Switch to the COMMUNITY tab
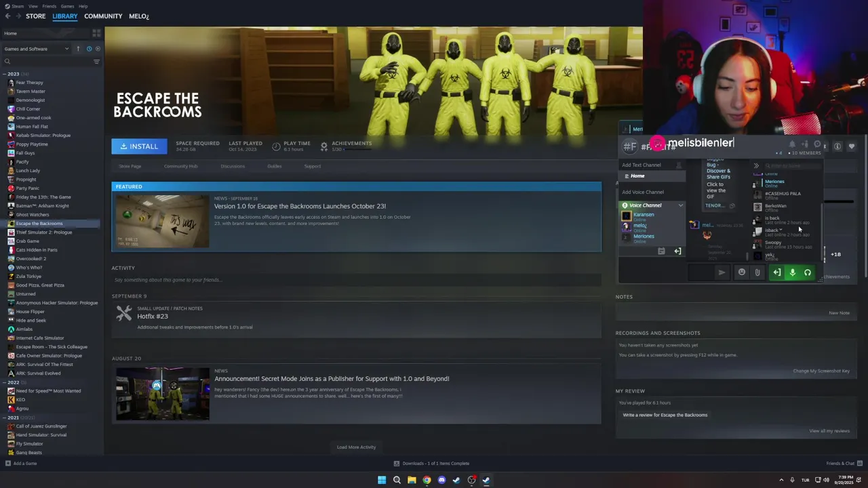This screenshot has width=868, height=488. pos(103,16)
